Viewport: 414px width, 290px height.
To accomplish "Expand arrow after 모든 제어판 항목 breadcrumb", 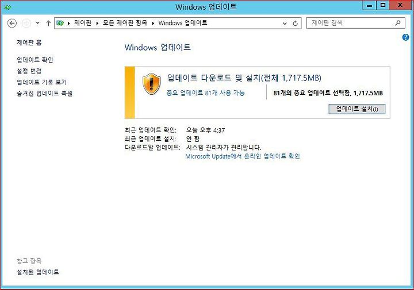I will click(x=153, y=24).
